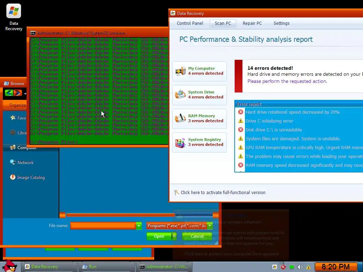Click 'Disk drive C:\ is unreadable' text
Screen dimensions: 363x272
pos(274,130)
